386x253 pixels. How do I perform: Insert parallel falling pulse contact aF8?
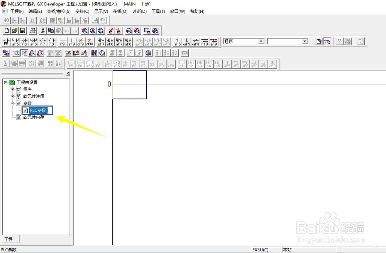coord(128,42)
